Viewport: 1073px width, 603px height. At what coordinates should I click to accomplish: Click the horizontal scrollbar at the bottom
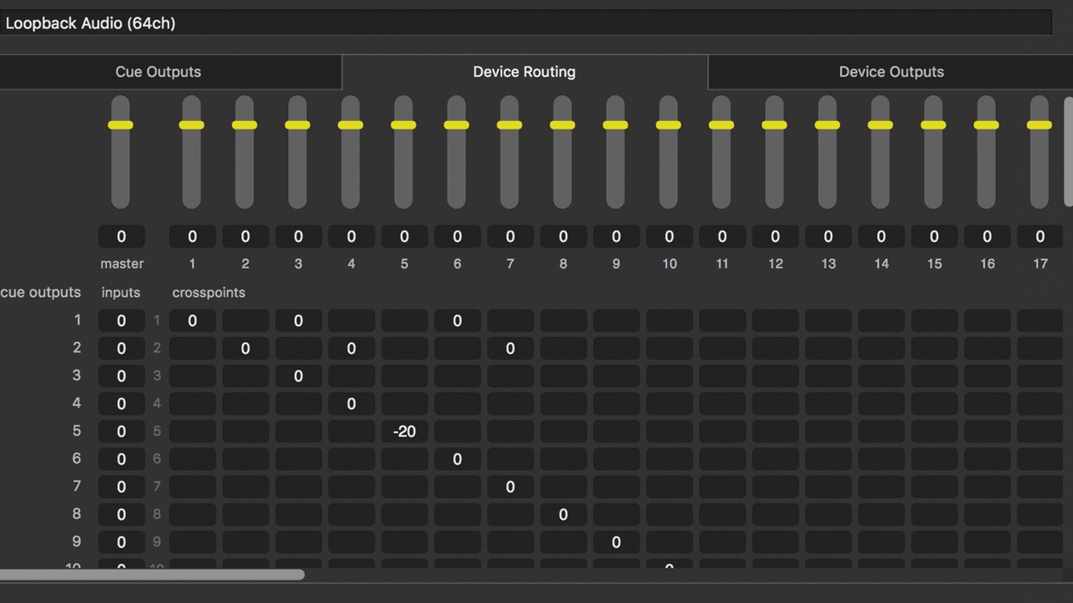(x=152, y=575)
